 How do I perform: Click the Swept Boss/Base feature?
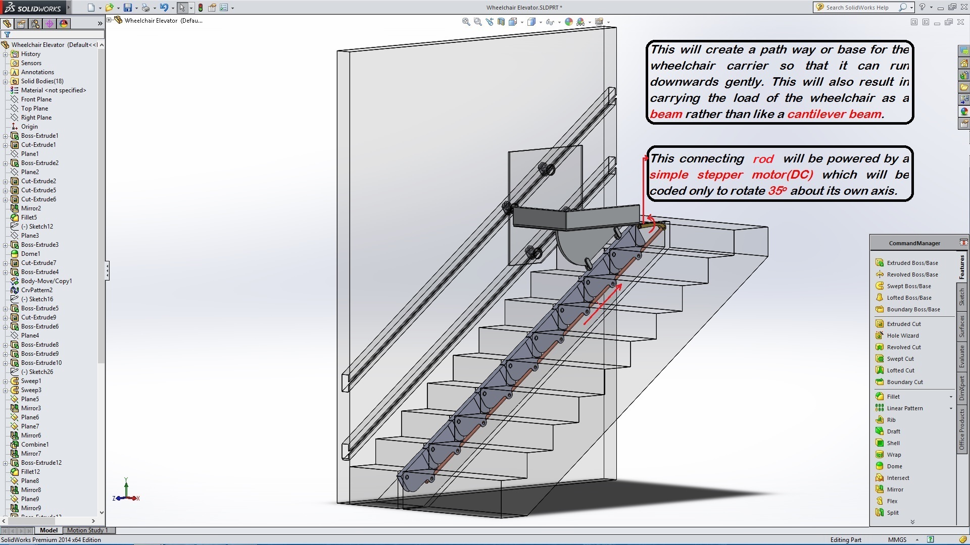(x=908, y=286)
